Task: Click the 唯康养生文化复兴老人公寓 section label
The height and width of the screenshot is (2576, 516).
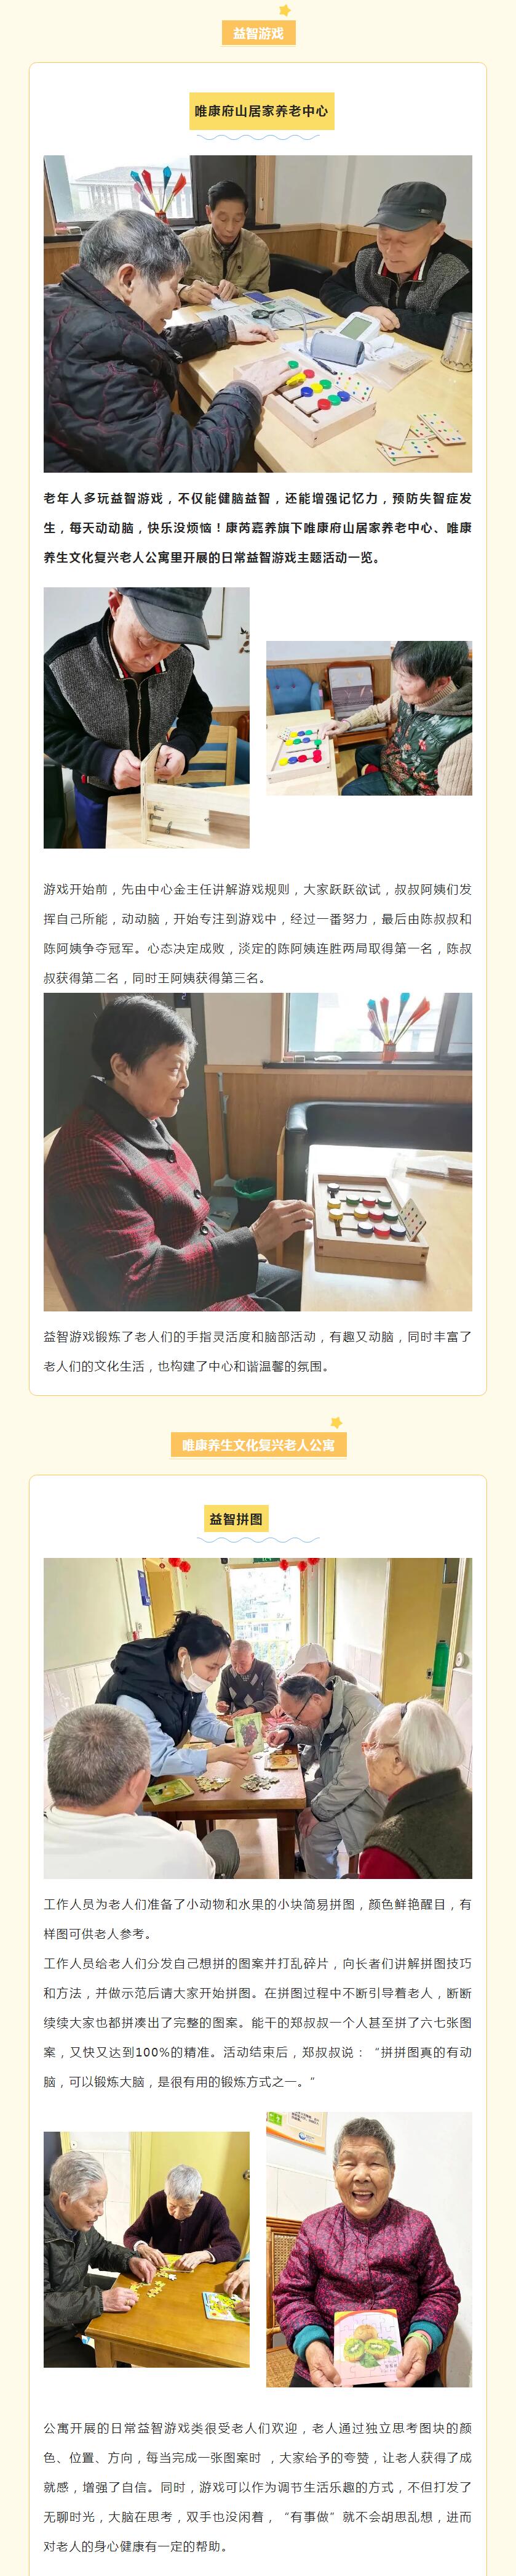Action: tap(258, 1445)
